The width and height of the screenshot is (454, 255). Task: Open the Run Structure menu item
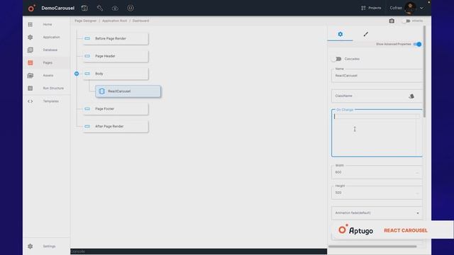coord(53,88)
